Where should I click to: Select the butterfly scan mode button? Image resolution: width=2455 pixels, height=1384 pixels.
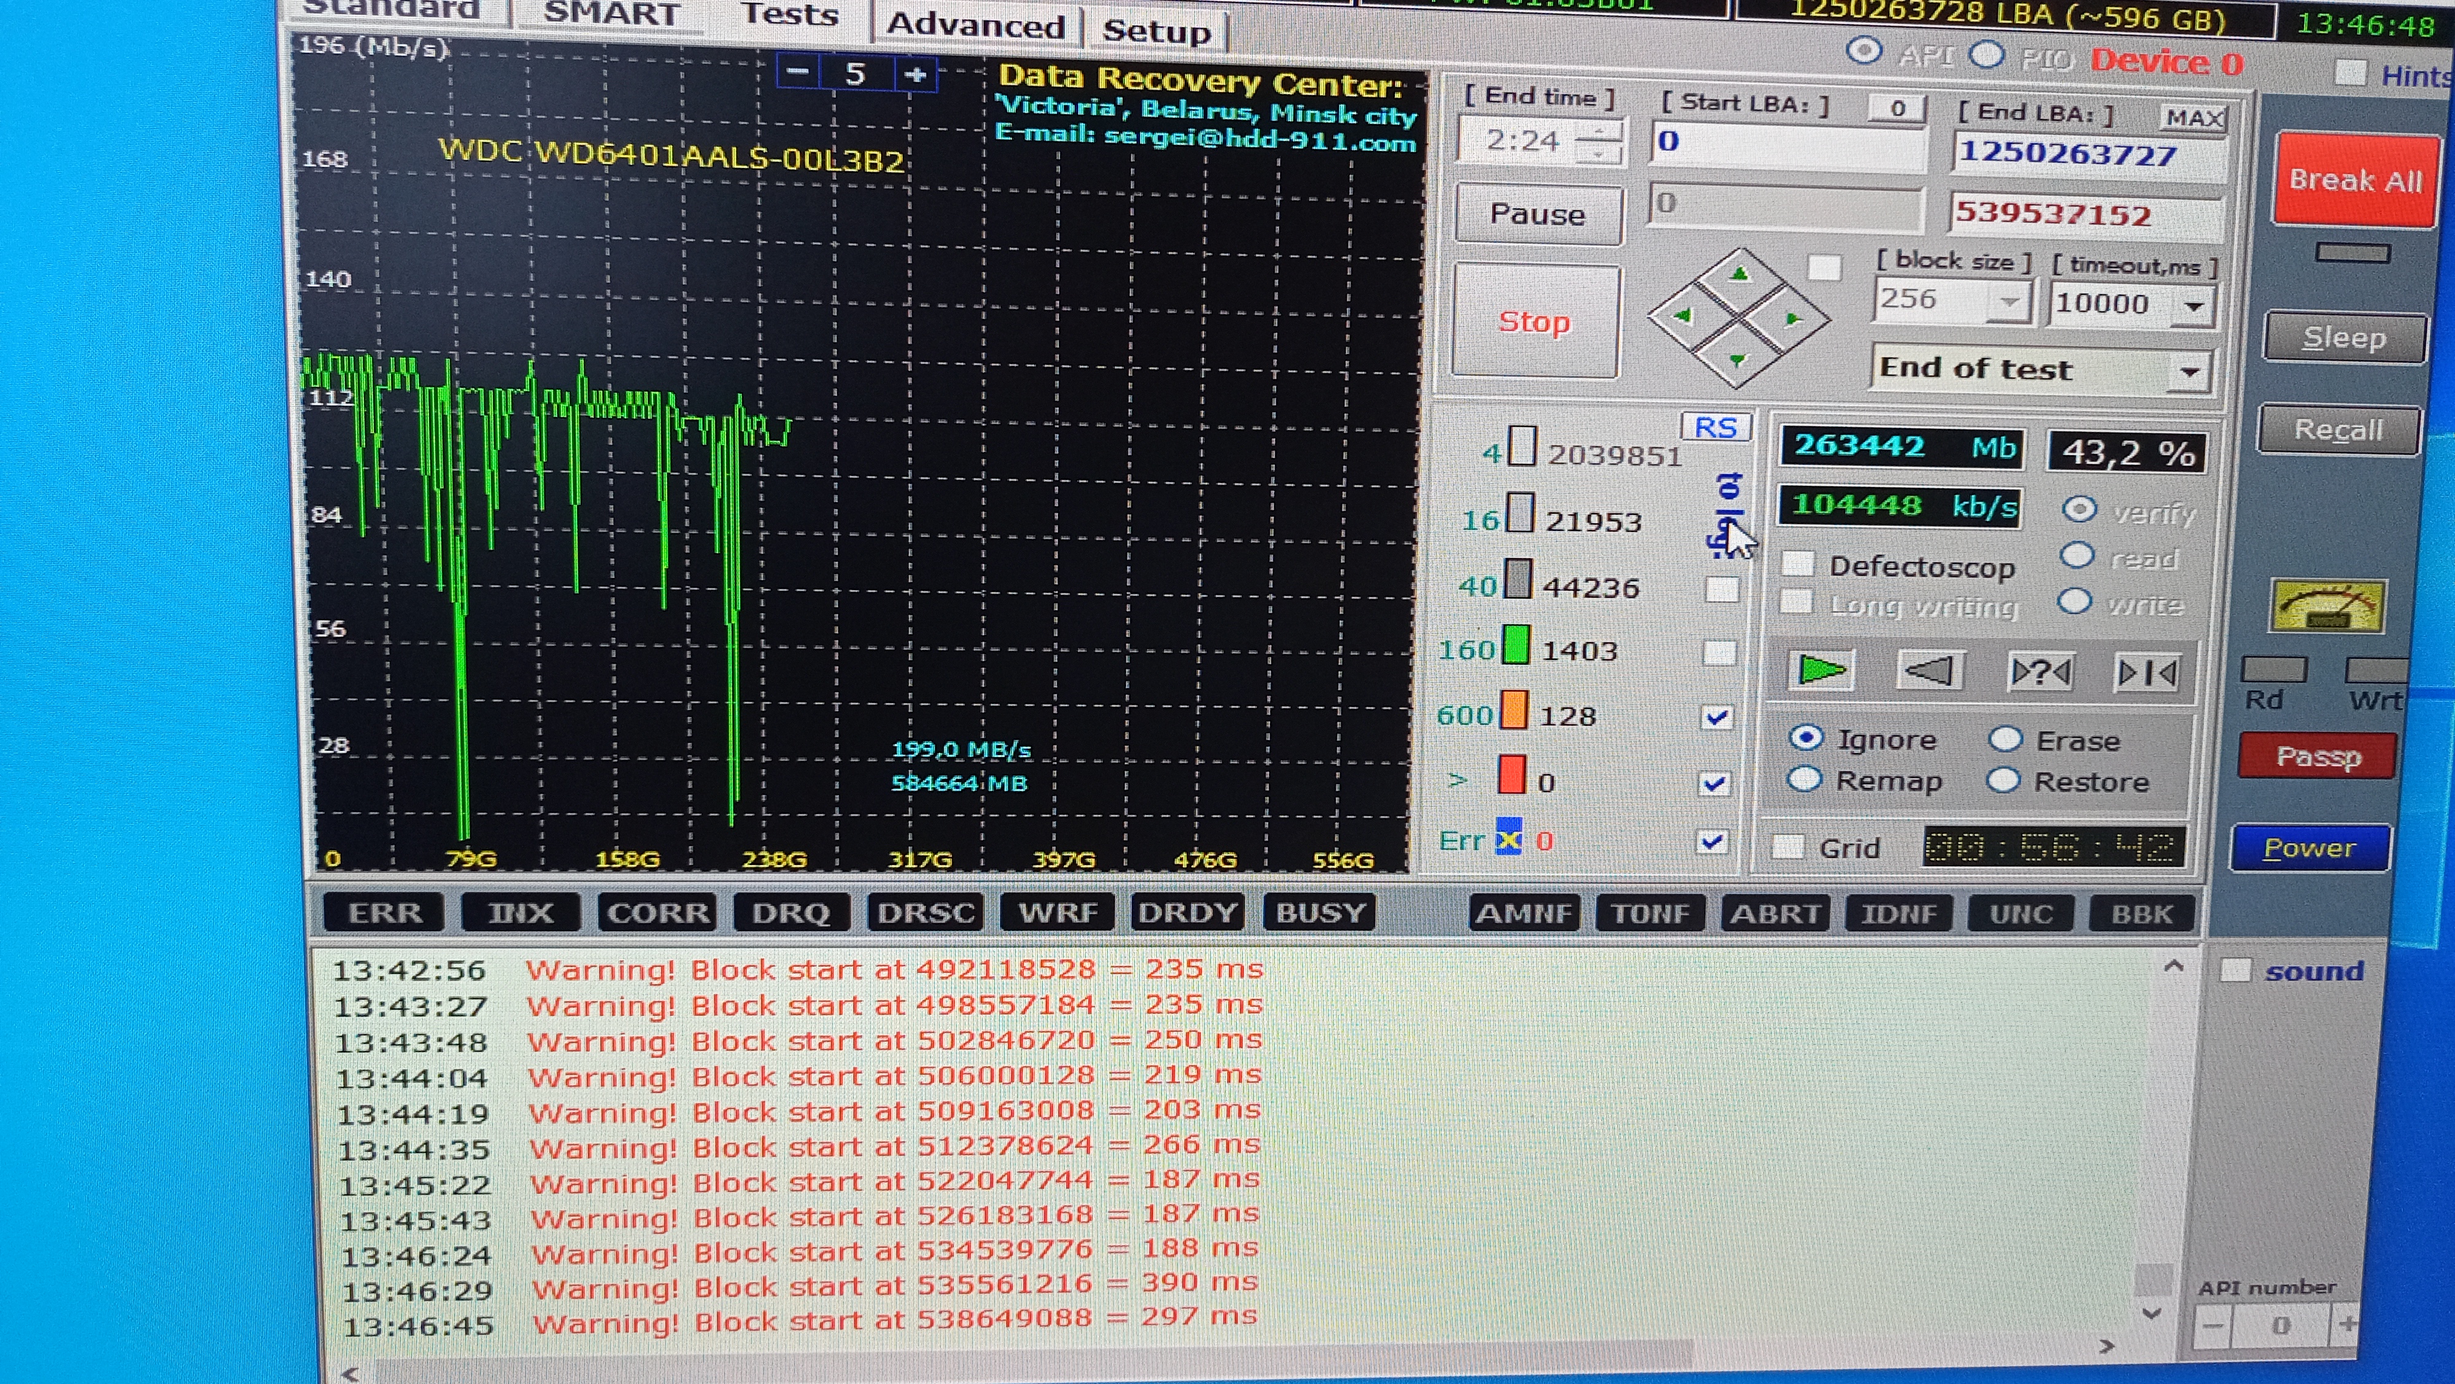click(x=2146, y=674)
